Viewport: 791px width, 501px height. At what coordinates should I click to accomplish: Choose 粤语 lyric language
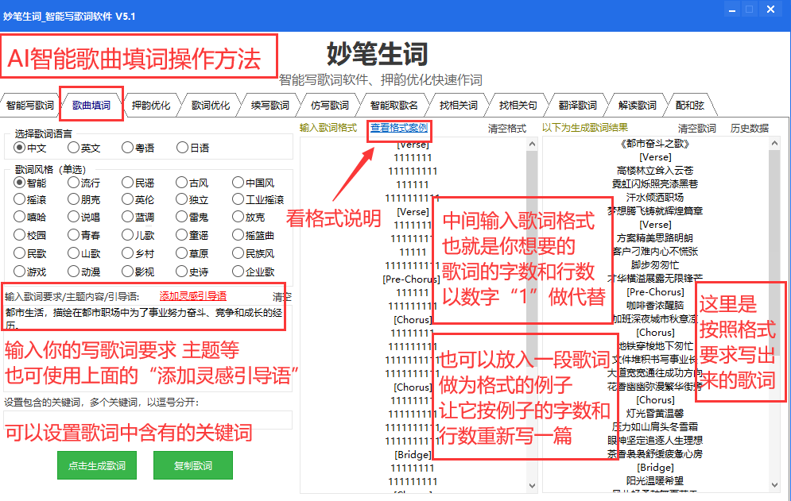click(x=138, y=148)
